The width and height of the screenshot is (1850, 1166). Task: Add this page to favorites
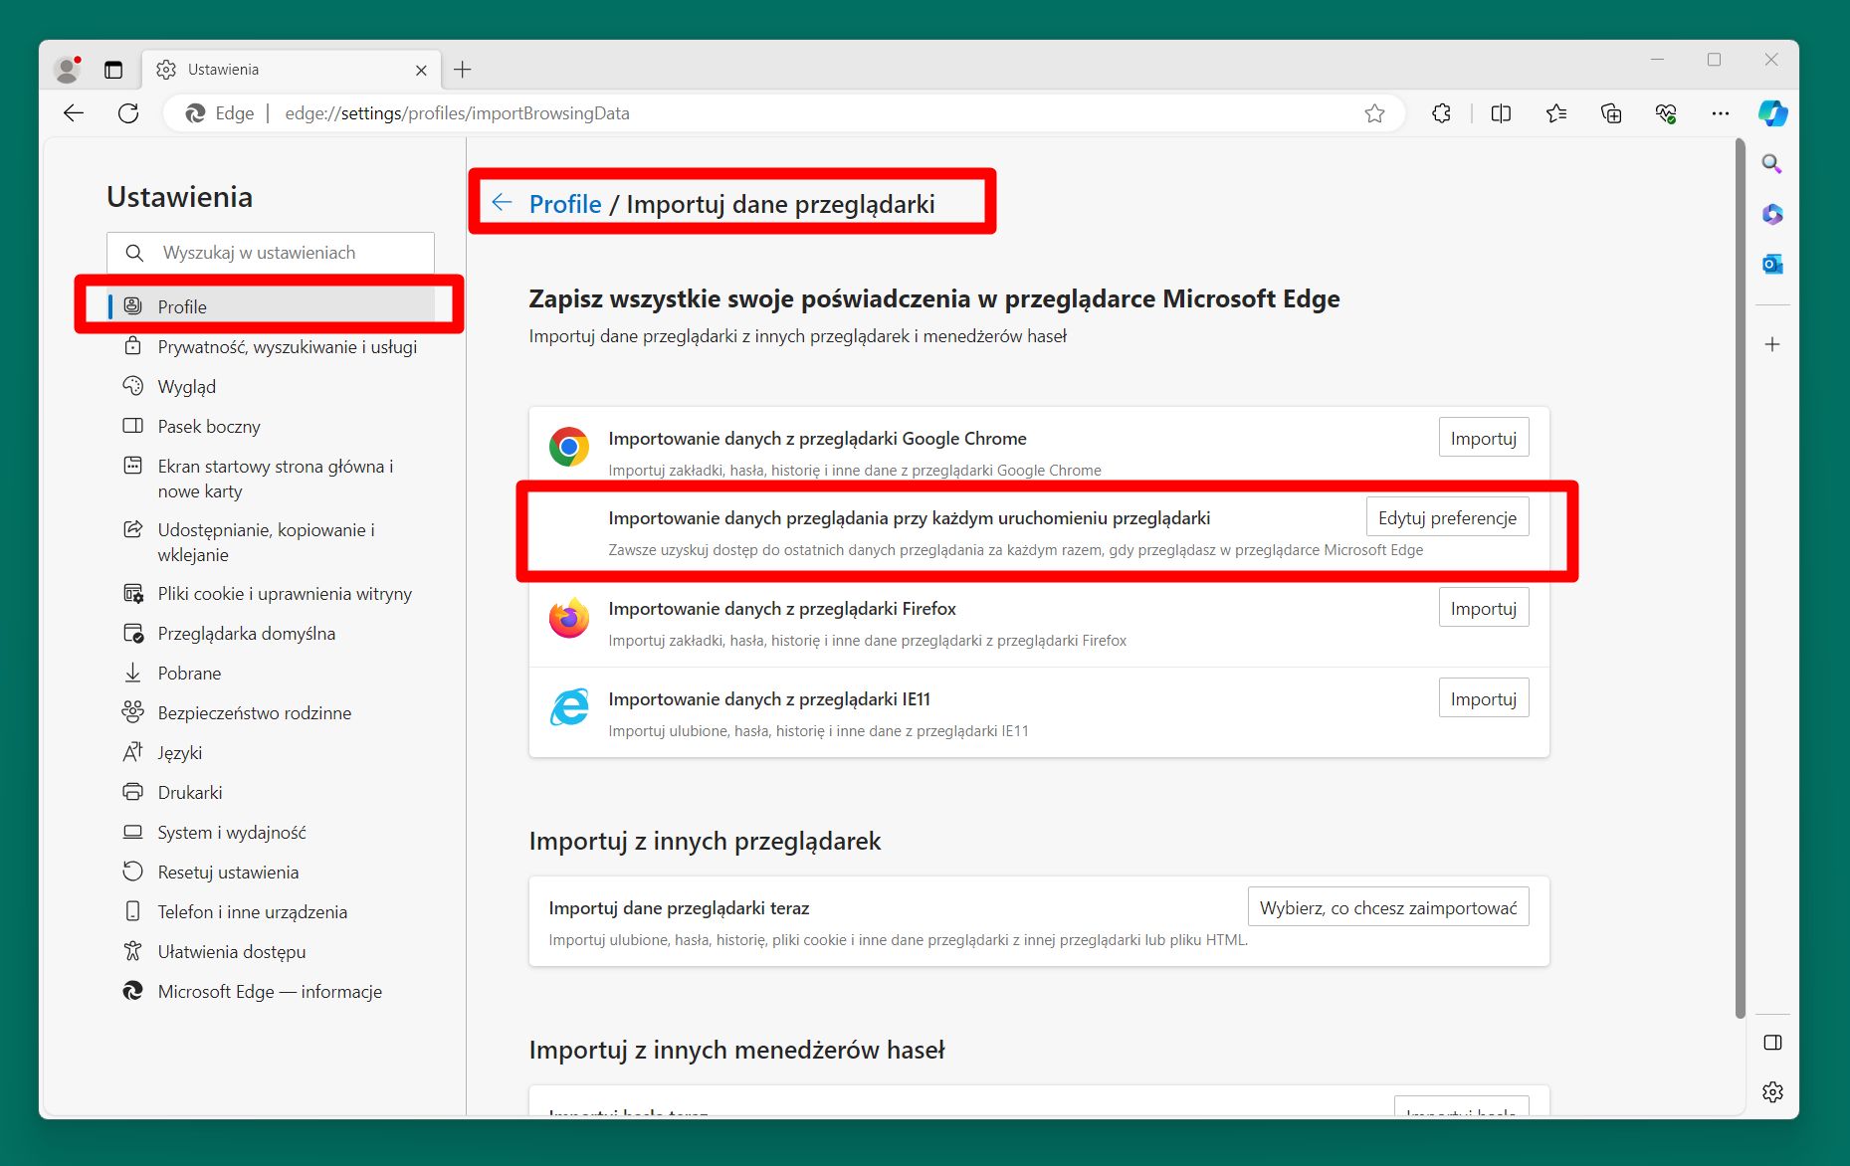click(1375, 112)
